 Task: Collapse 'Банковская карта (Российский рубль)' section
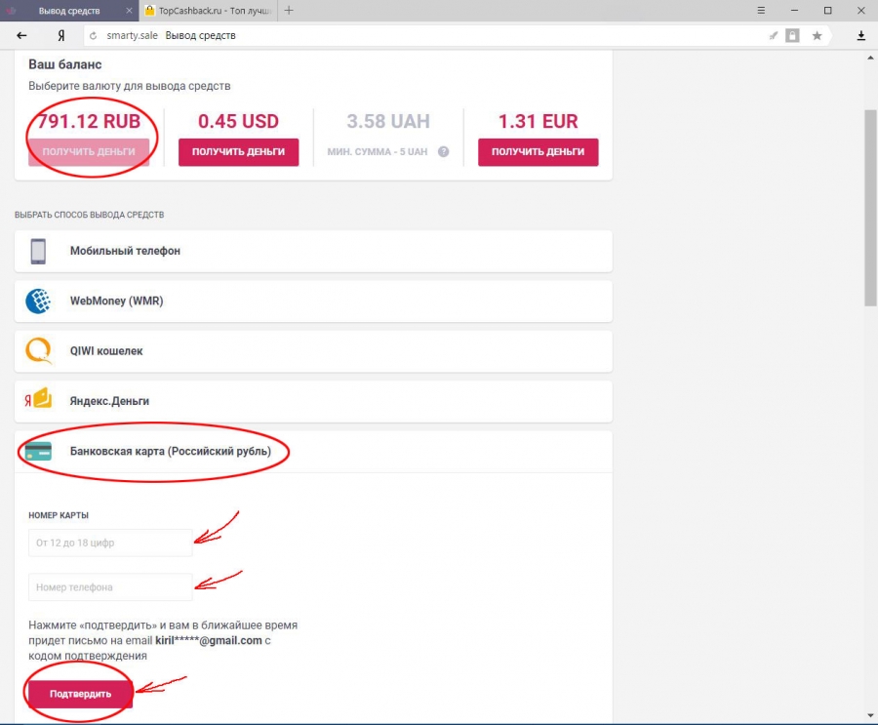point(313,451)
